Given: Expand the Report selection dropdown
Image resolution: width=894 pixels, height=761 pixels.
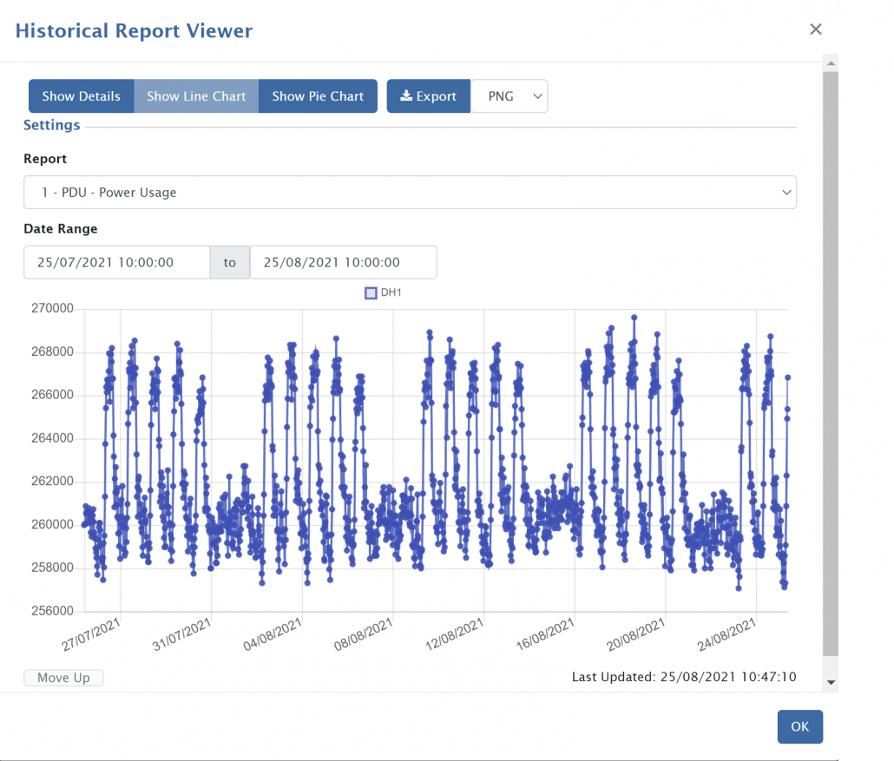Looking at the screenshot, I should pyautogui.click(x=410, y=193).
